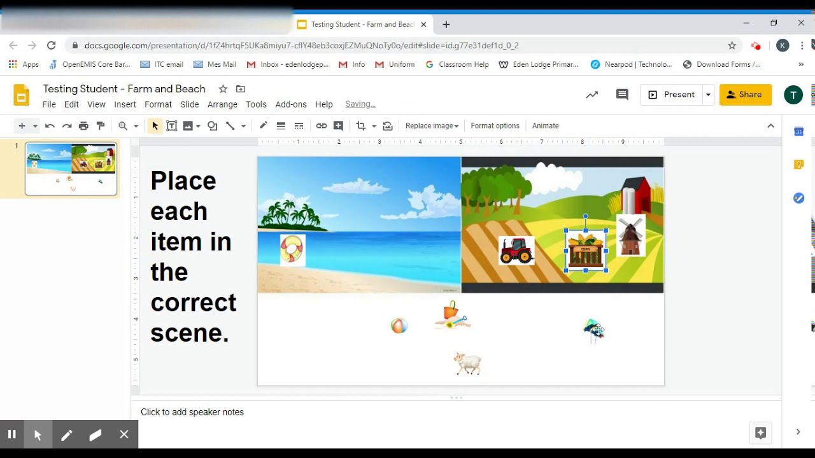Expand the Present options dropdown arrow
The image size is (815, 458).
click(x=708, y=95)
